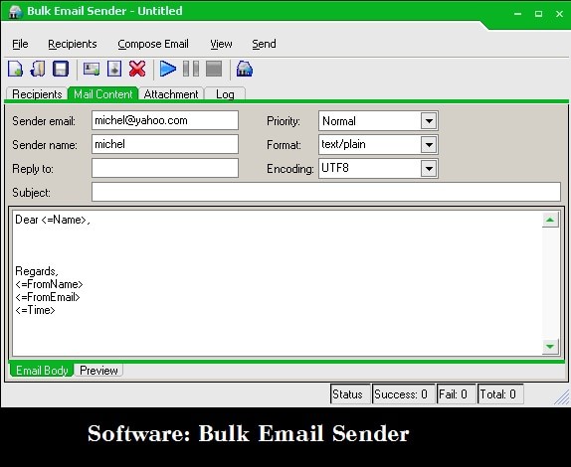Image resolution: width=571 pixels, height=467 pixels.
Task: Stop sending with the stop icon
Action: (214, 69)
